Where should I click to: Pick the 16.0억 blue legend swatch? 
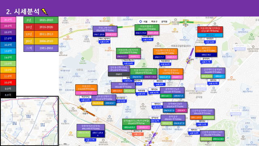pos(8,45)
